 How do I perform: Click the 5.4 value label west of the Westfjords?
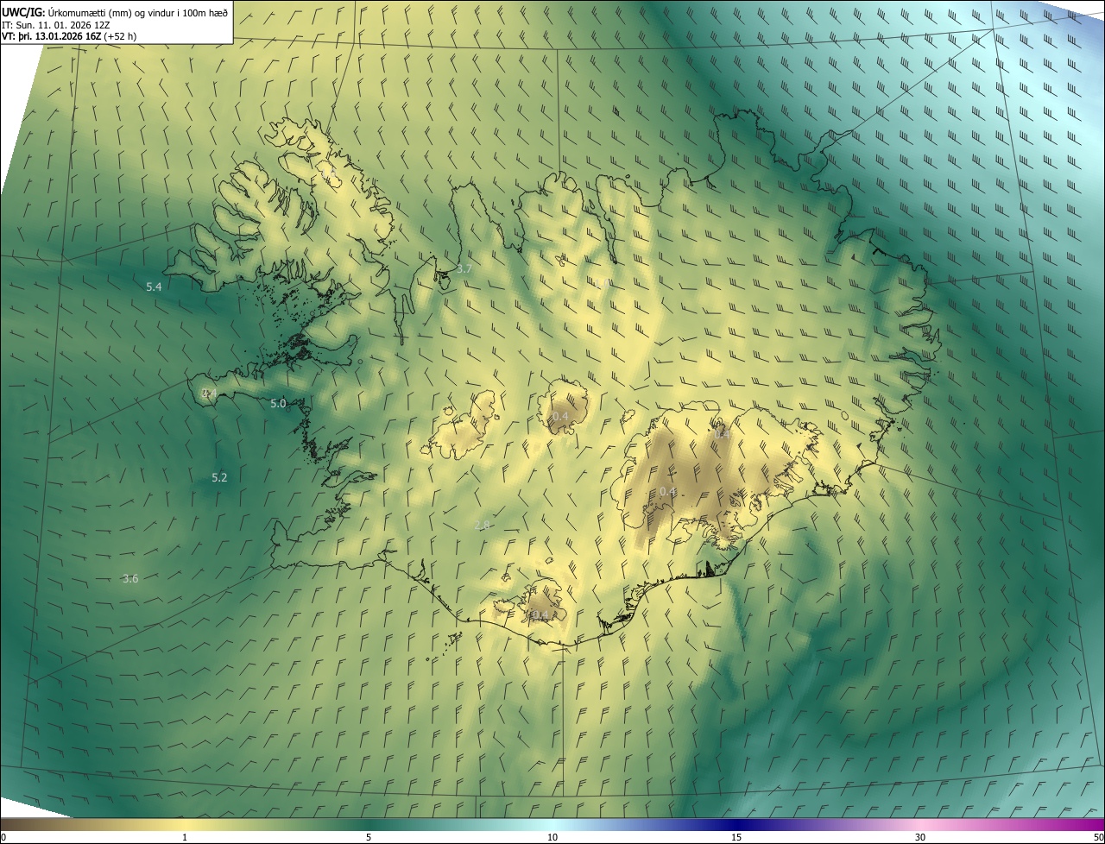click(154, 287)
